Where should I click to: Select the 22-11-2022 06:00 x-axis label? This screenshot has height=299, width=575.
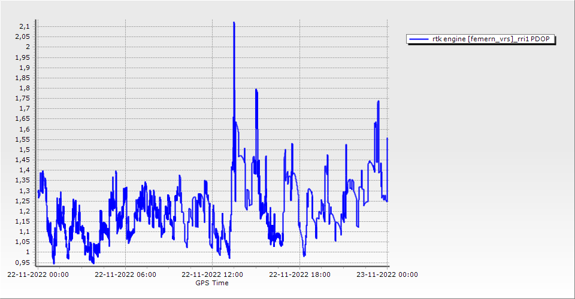point(125,275)
